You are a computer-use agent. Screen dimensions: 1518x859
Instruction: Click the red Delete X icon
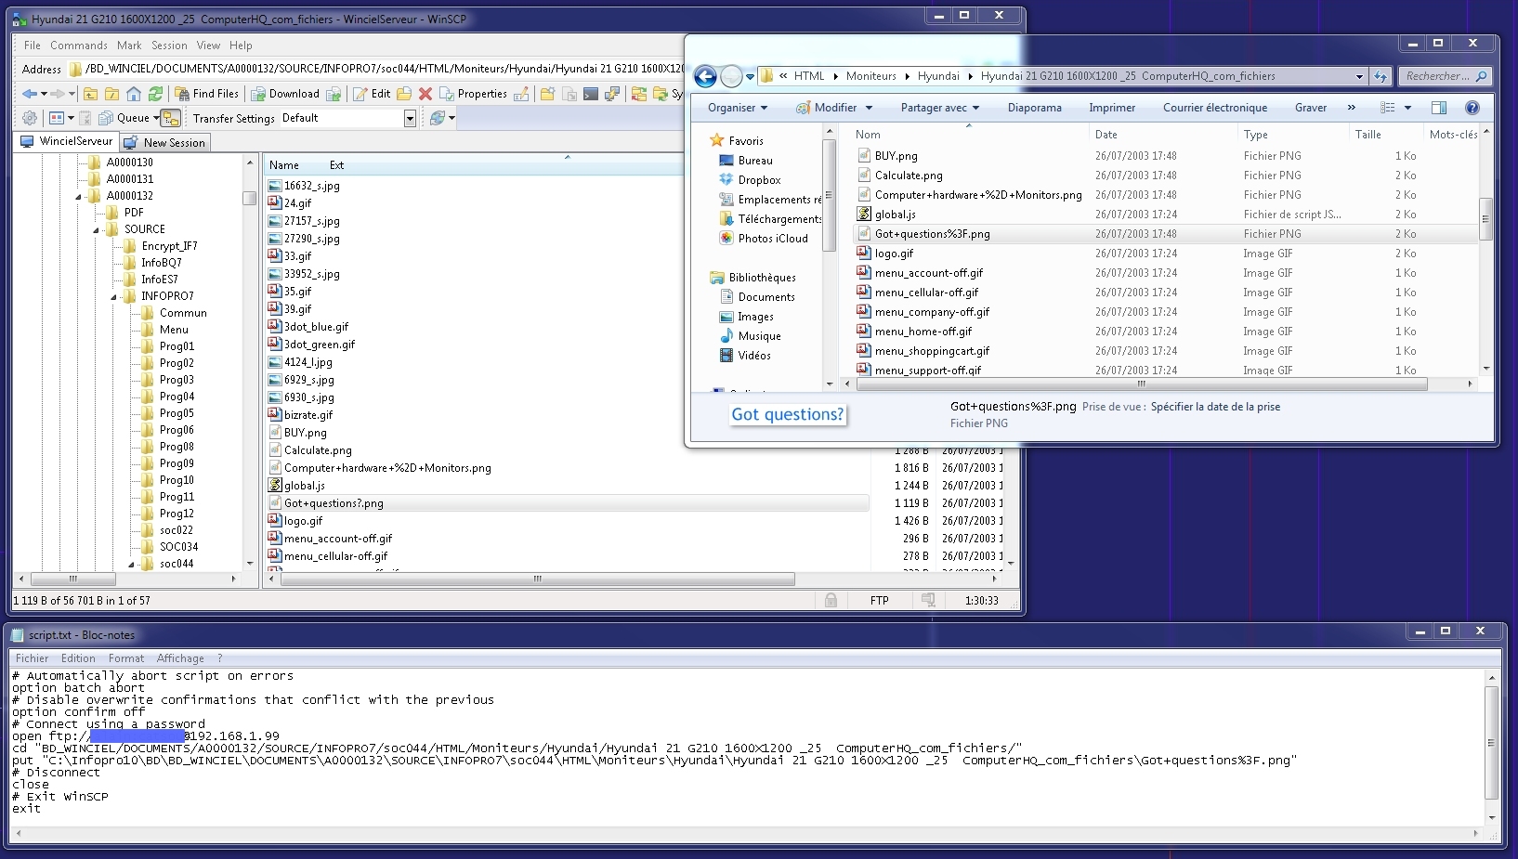[x=425, y=94]
